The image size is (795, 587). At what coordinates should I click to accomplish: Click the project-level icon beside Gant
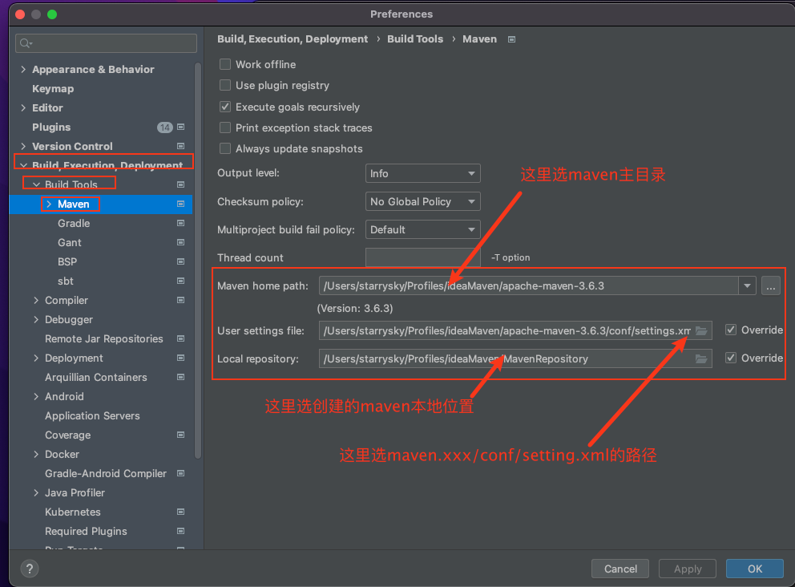[x=180, y=242]
